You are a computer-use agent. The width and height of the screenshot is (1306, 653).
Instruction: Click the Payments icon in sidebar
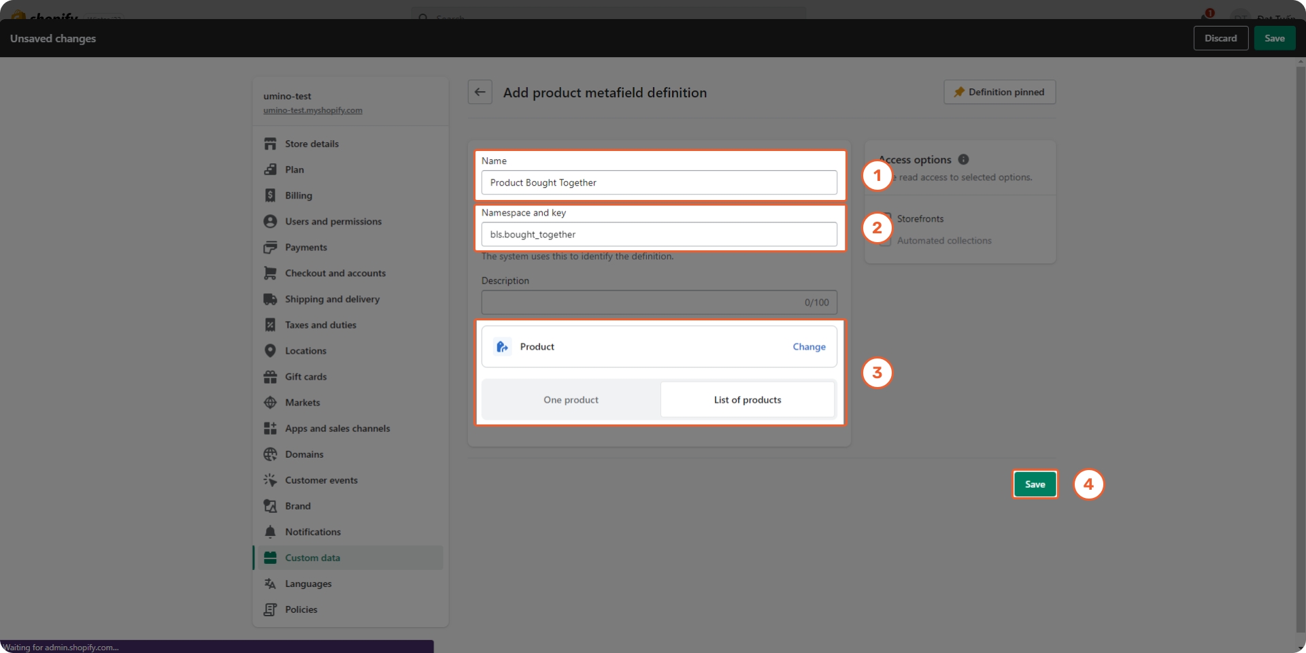pos(270,247)
